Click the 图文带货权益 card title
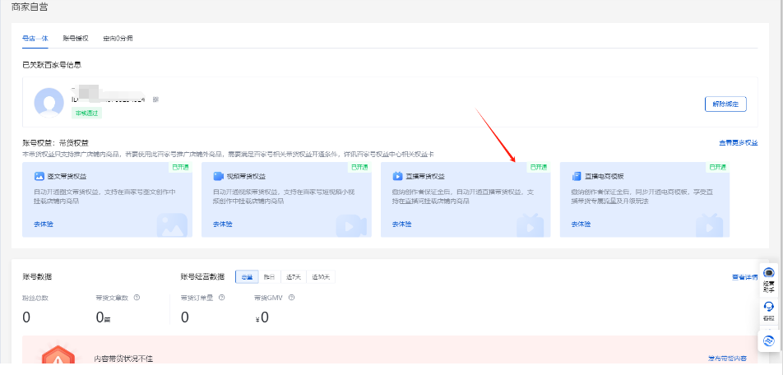This screenshot has height=375, width=783. (67, 177)
